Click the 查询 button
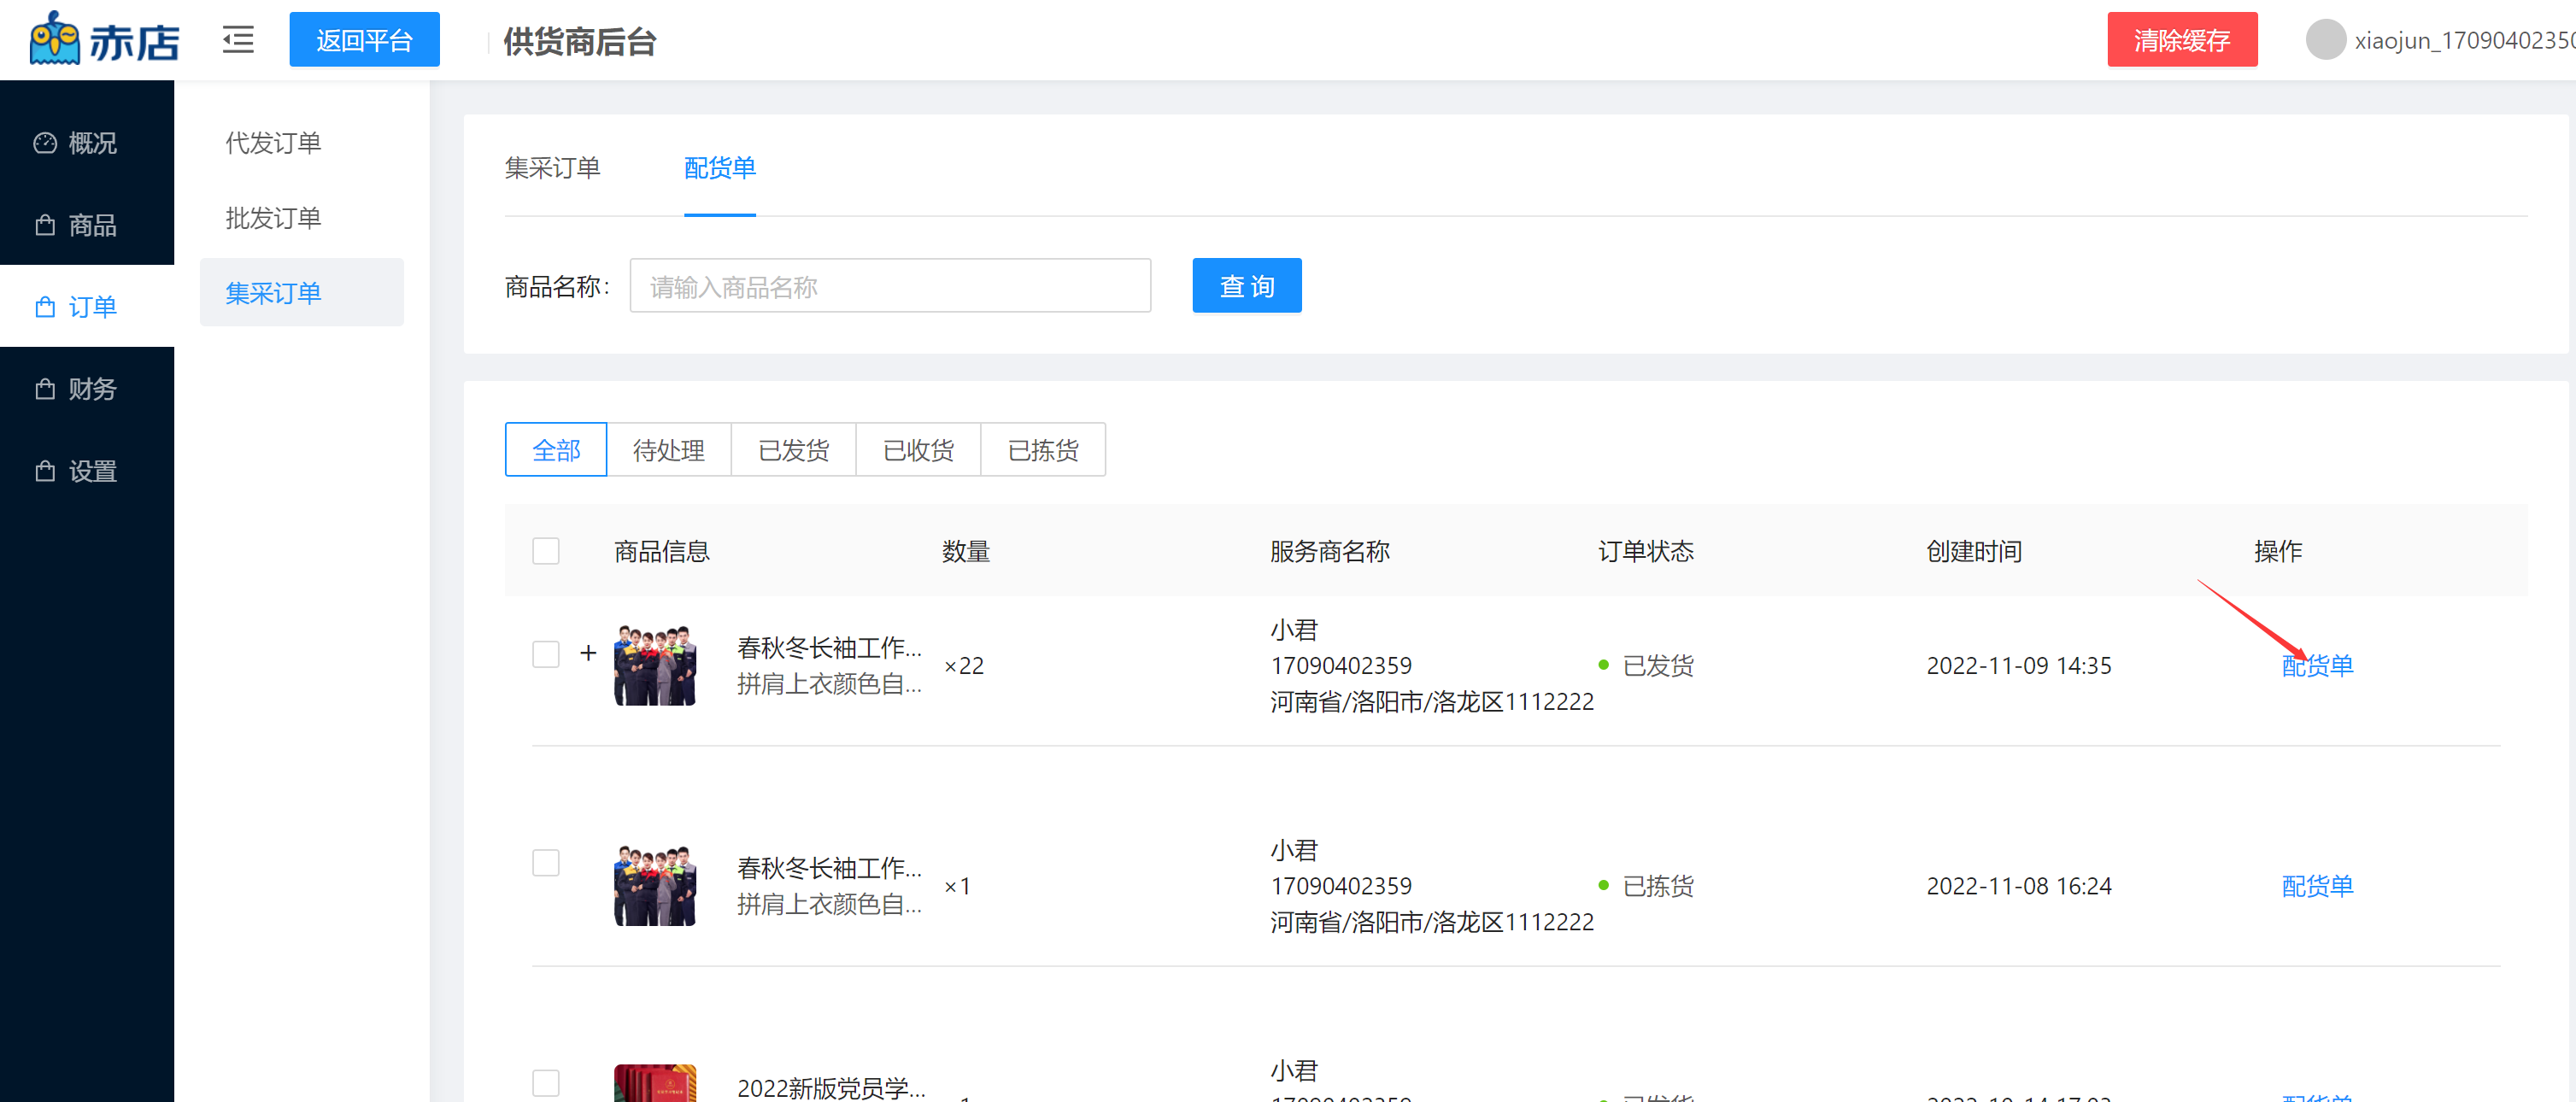 coord(1247,286)
